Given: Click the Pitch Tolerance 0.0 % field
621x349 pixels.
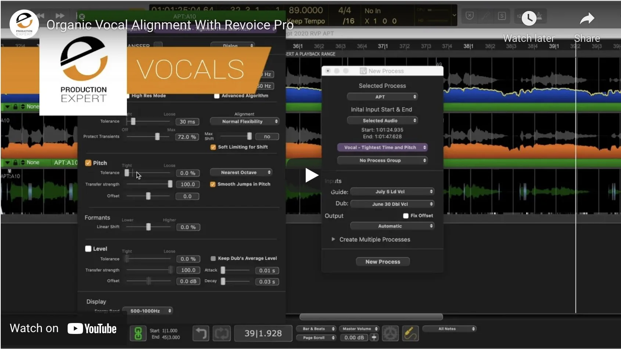Looking at the screenshot, I should [x=187, y=173].
